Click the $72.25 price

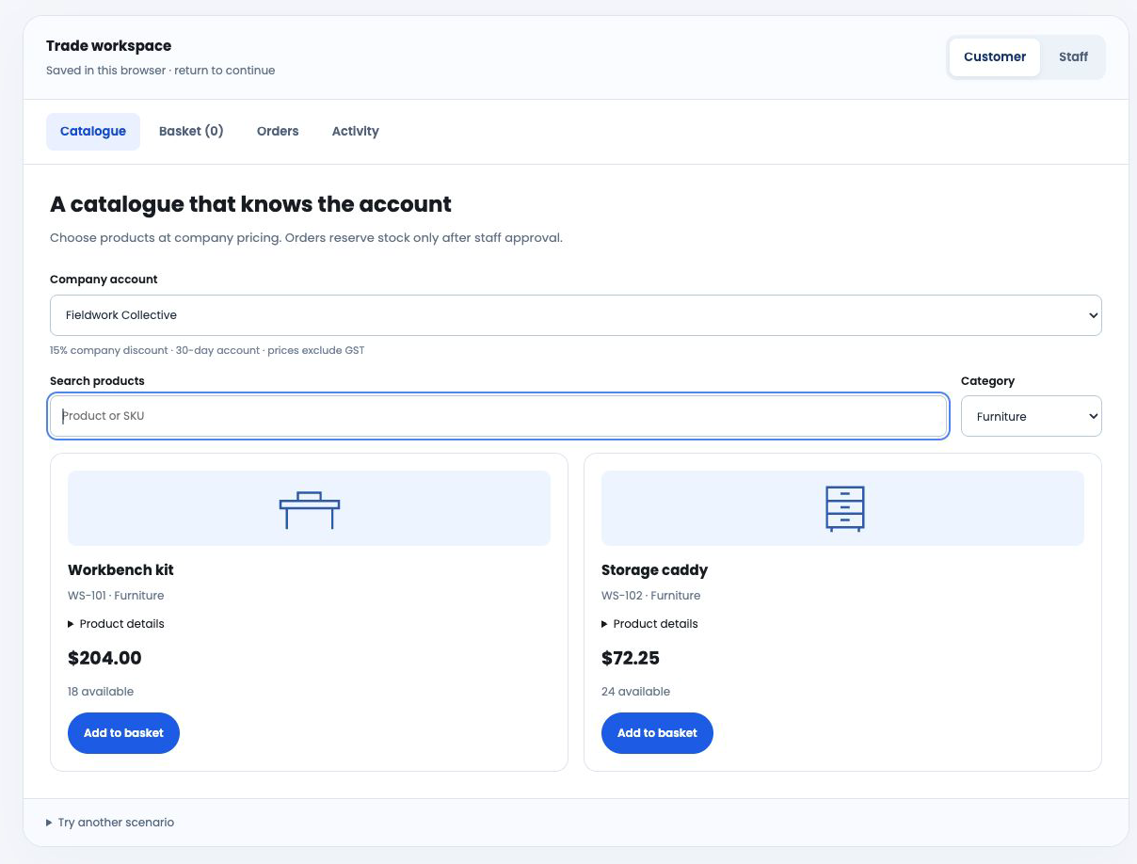click(631, 658)
